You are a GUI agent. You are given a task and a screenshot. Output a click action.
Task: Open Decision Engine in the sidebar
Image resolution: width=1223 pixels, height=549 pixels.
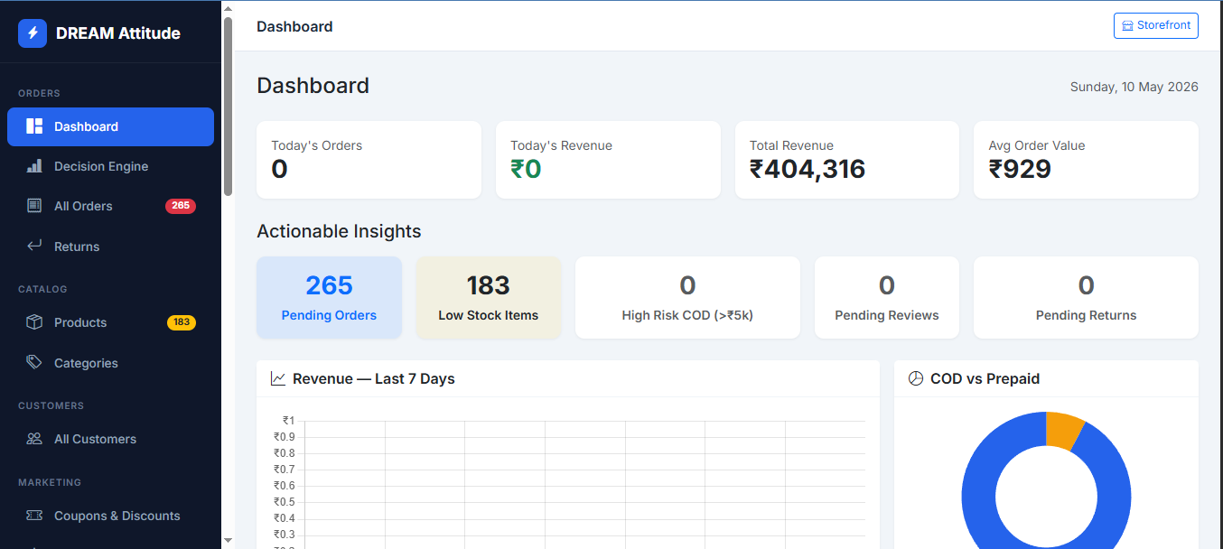(x=110, y=166)
